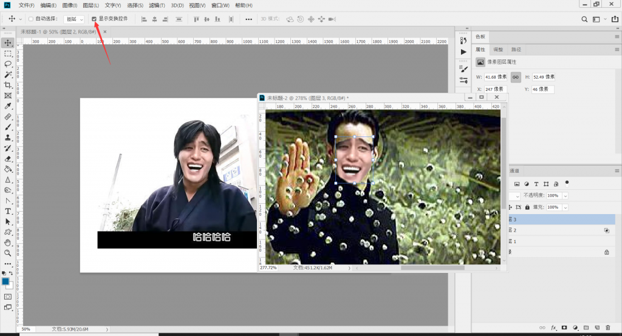Open the auto-select 图层 dropdown
Screen dimensions: 622x336
[73, 19]
